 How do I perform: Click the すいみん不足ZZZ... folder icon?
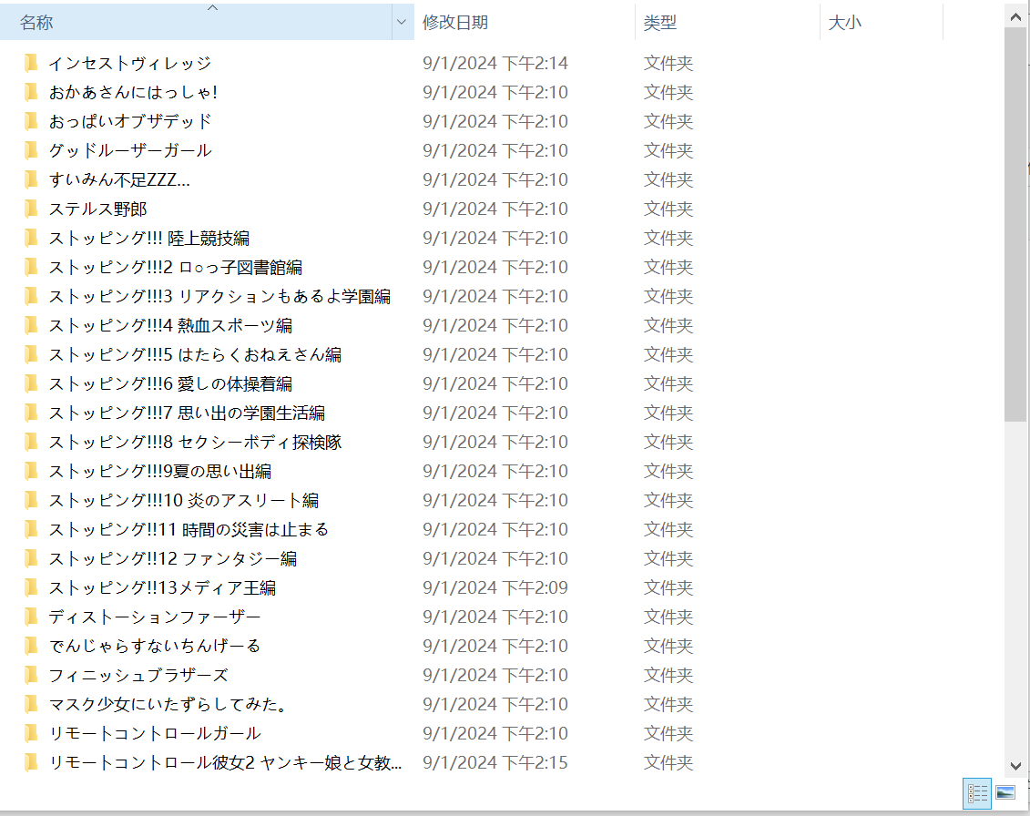coord(31,179)
